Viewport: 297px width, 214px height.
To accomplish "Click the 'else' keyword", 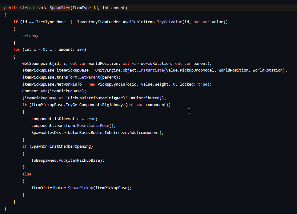I will click(27, 174).
